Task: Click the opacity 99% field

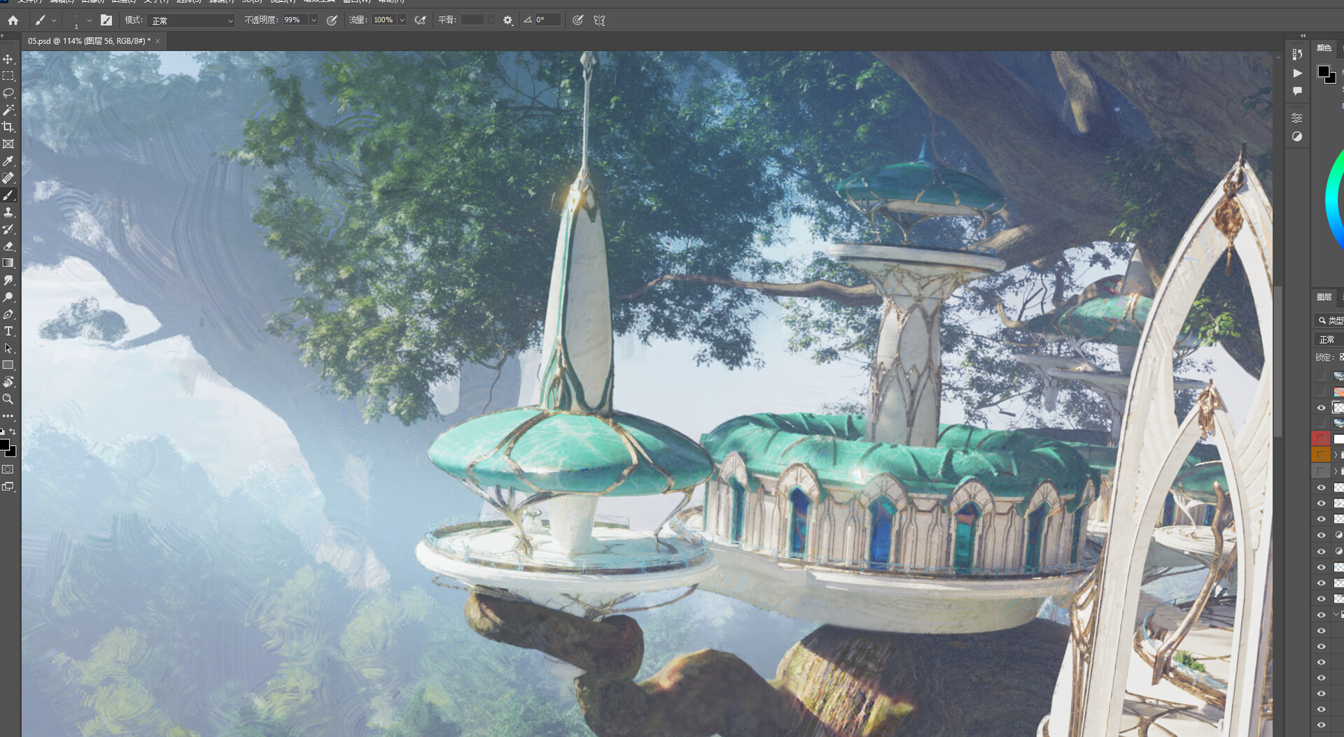Action: (295, 20)
